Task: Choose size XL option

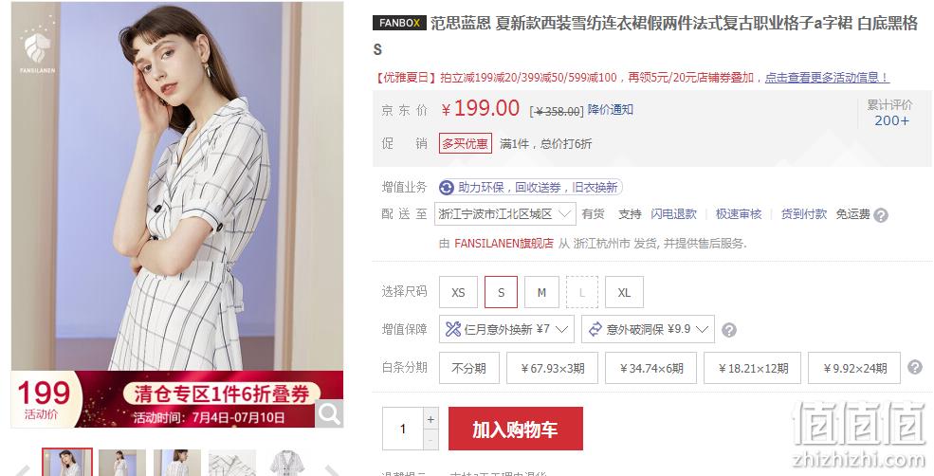Action: pyautogui.click(x=624, y=292)
